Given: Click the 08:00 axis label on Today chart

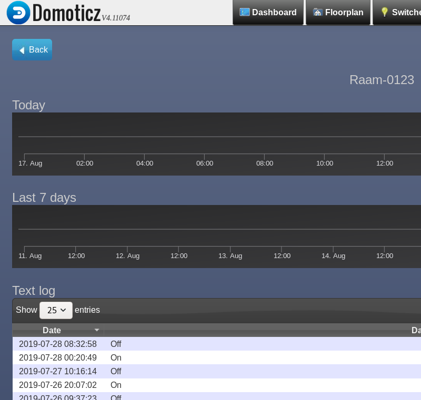Looking at the screenshot, I should pos(265,163).
